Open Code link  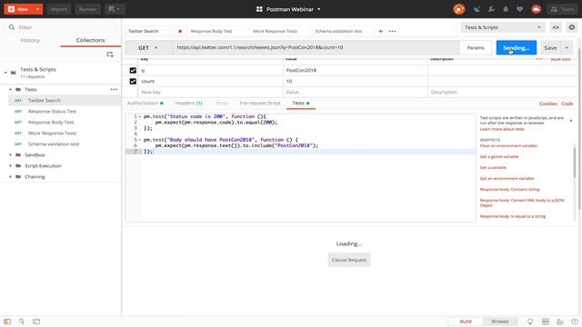pyautogui.click(x=567, y=104)
